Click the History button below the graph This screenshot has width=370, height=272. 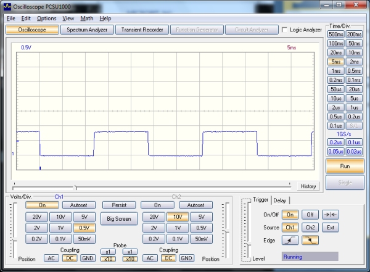308,186
